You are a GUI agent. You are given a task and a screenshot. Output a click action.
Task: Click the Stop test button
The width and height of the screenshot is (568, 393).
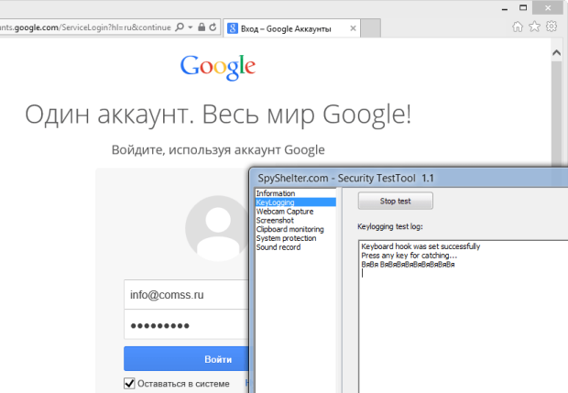click(395, 201)
